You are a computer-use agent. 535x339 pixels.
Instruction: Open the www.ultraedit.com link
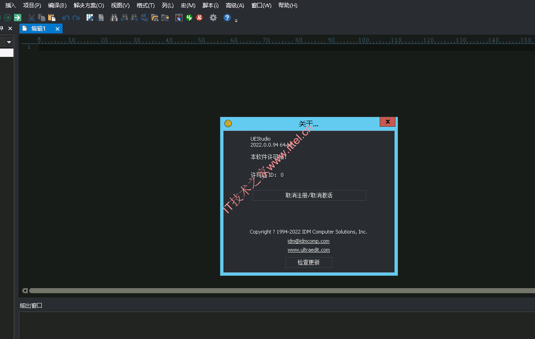[309, 250]
